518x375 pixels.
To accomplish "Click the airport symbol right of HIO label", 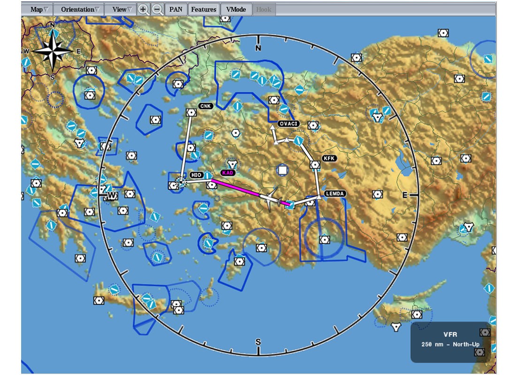I will [x=207, y=175].
